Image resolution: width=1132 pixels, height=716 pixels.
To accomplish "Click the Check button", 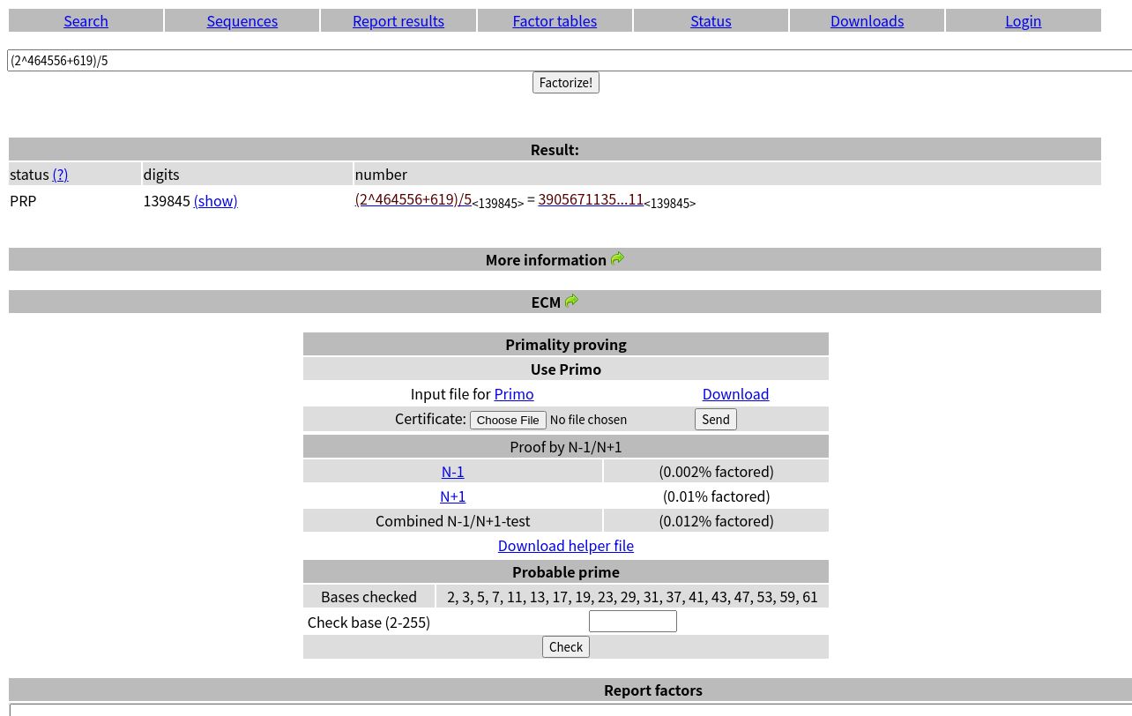I will pyautogui.click(x=566, y=647).
